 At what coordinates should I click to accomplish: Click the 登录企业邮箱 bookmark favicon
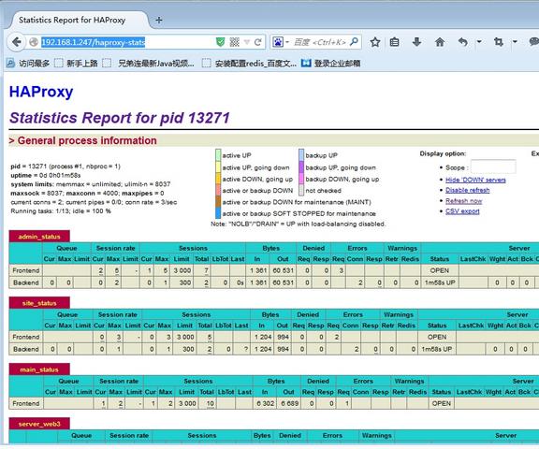(306, 63)
